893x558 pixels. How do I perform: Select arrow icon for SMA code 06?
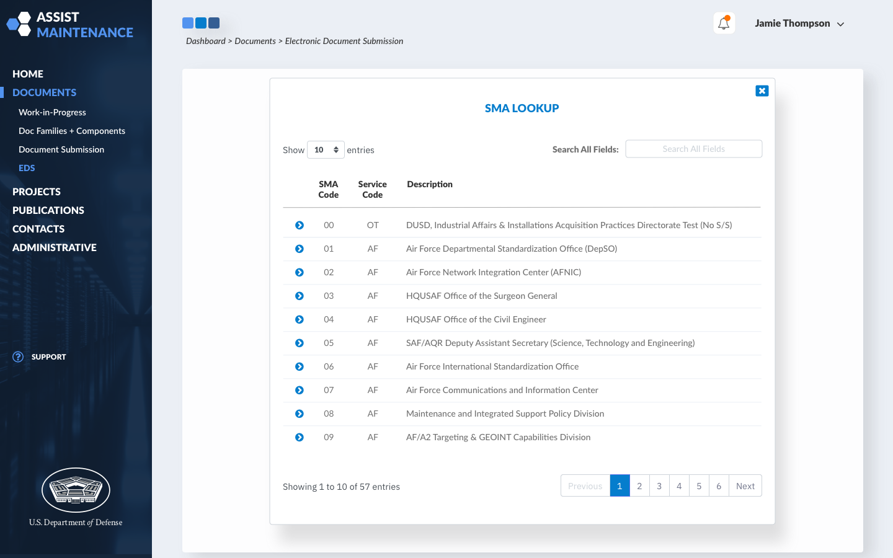tap(300, 366)
